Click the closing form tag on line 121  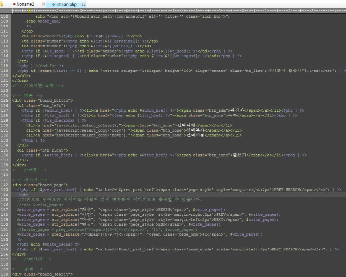(20, 80)
